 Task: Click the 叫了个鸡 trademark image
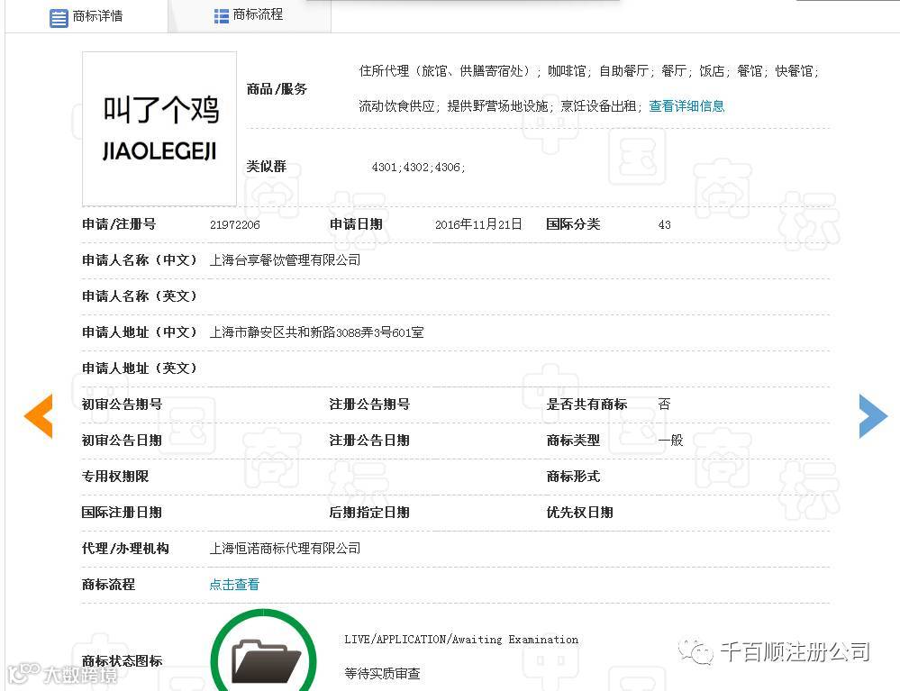pos(159,129)
